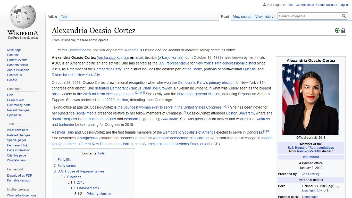Open a Random article
This screenshot has width=352, height=198.
click(17, 65)
